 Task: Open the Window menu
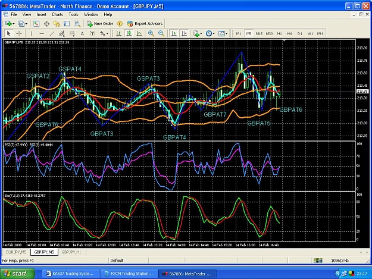[91, 14]
